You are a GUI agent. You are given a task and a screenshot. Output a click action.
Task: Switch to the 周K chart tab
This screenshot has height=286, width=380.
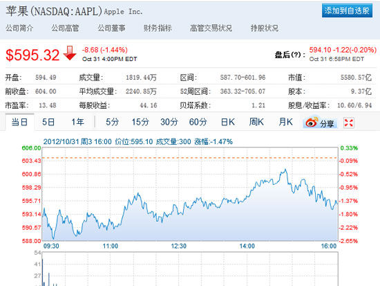[x=256, y=122]
